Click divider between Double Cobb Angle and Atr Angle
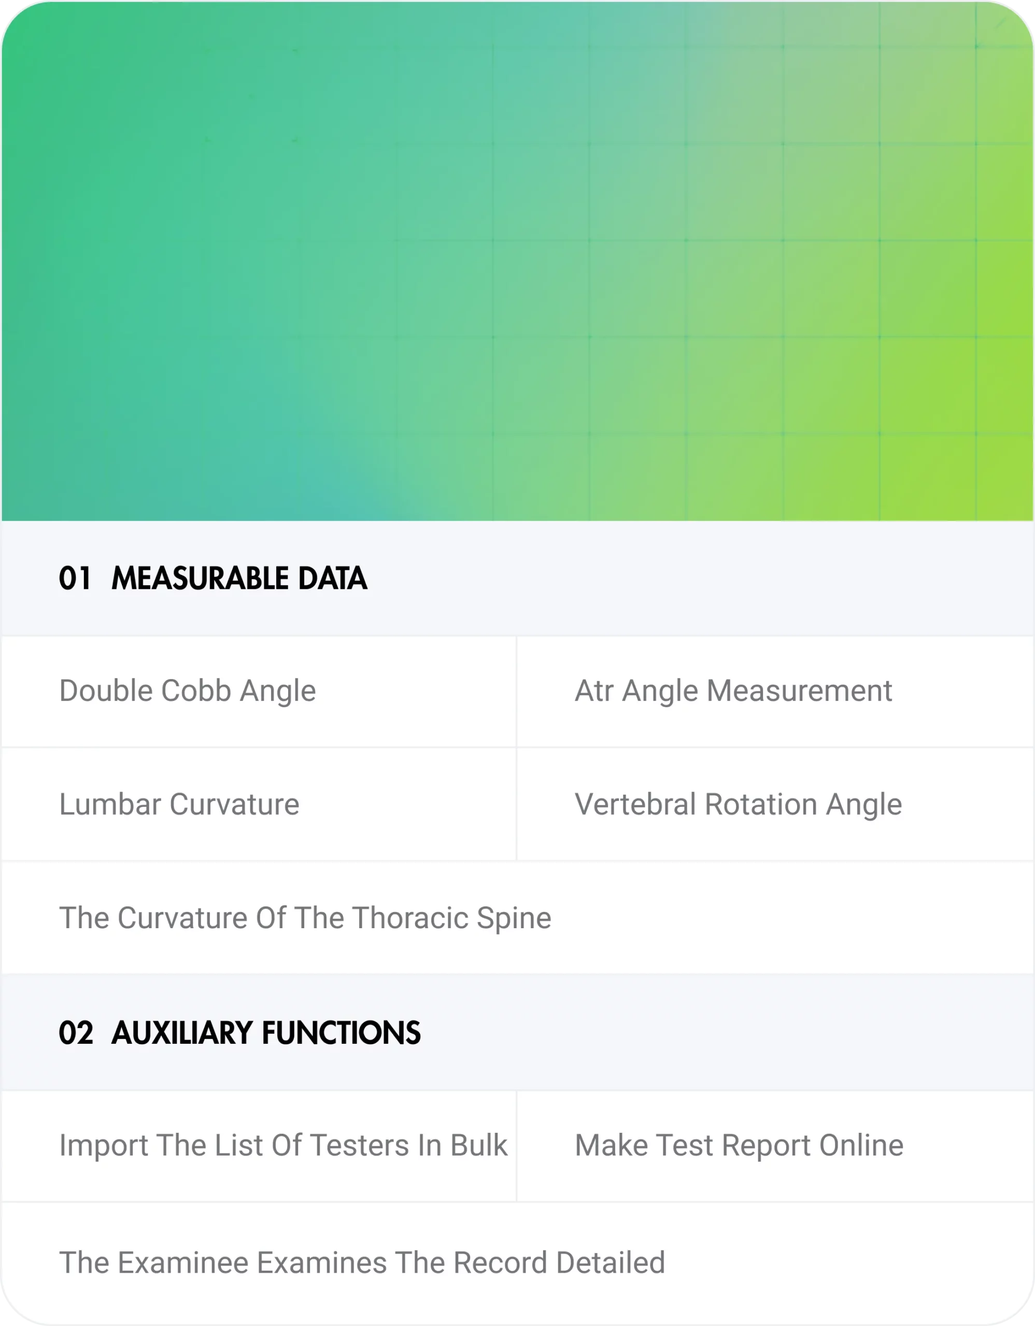Image resolution: width=1035 pixels, height=1326 pixels. coord(516,691)
